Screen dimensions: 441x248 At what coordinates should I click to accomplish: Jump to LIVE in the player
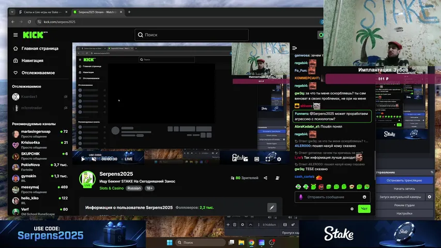click(x=127, y=159)
